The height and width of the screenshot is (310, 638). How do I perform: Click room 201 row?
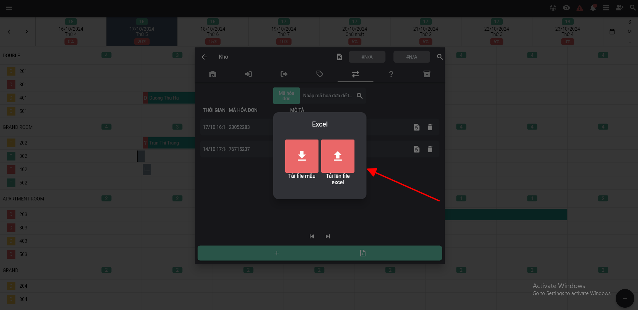[35, 71]
